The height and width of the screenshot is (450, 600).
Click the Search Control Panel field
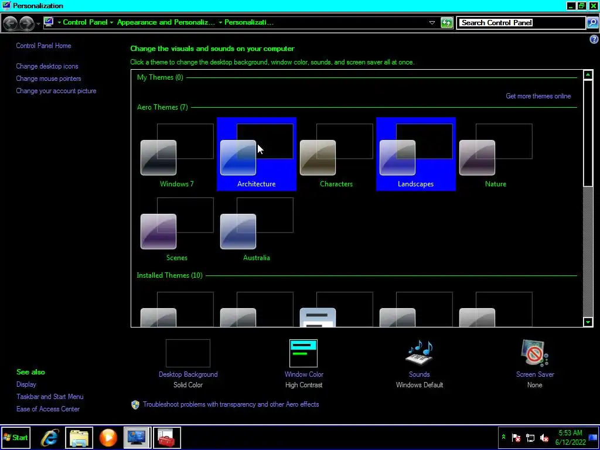[x=521, y=23]
